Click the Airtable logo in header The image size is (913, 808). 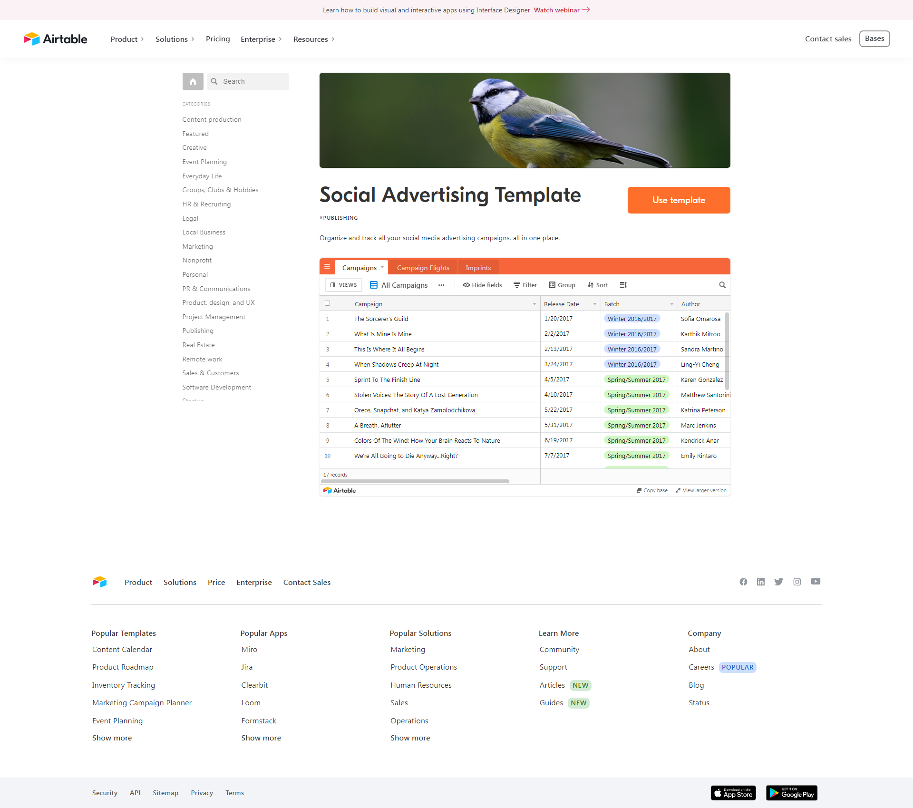pyautogui.click(x=56, y=39)
